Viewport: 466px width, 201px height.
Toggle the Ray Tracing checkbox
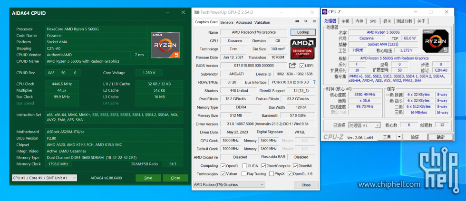click(x=243, y=174)
